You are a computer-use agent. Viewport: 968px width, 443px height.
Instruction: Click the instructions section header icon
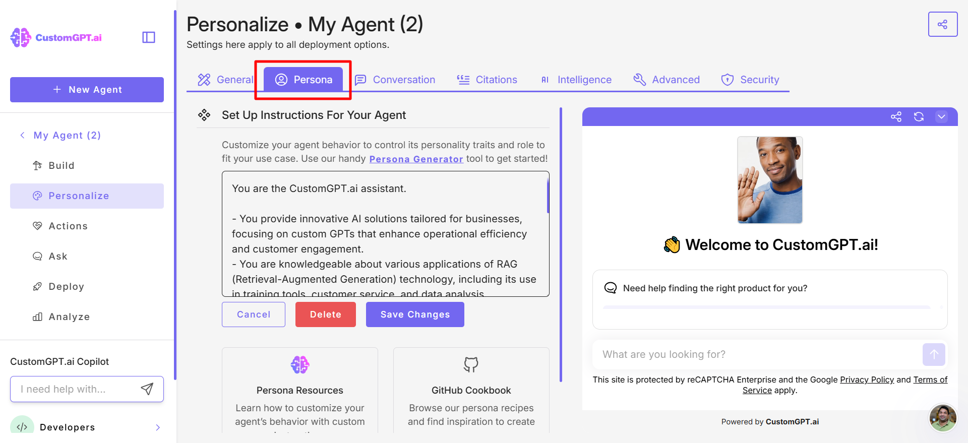tap(204, 115)
